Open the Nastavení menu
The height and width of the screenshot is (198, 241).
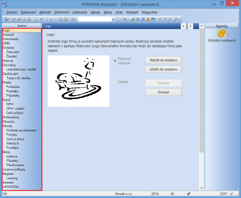pos(28,12)
